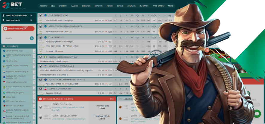Open Perth Glory II U23 - Perth RedStar U23 match

pos(62,84)
